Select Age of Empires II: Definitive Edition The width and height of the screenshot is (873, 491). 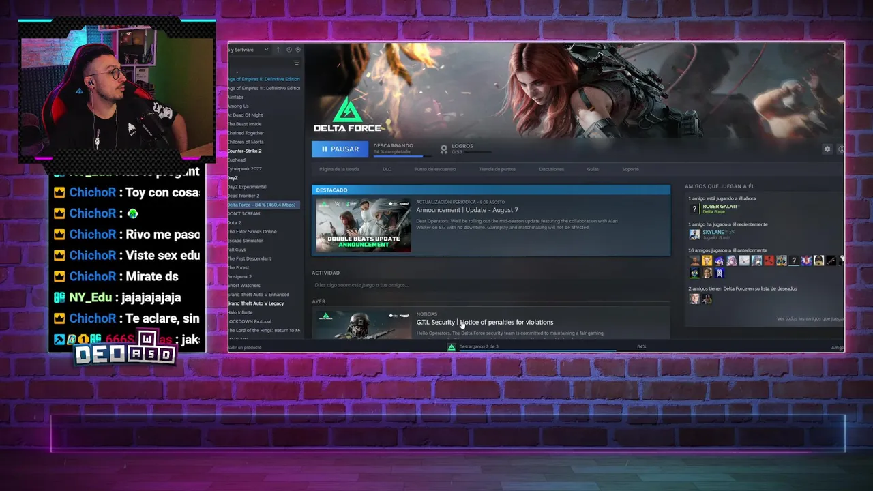point(264,79)
